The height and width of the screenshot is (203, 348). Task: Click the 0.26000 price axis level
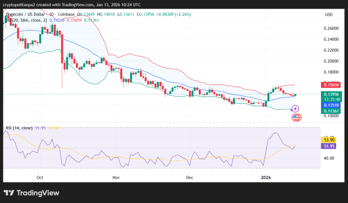point(331,28)
